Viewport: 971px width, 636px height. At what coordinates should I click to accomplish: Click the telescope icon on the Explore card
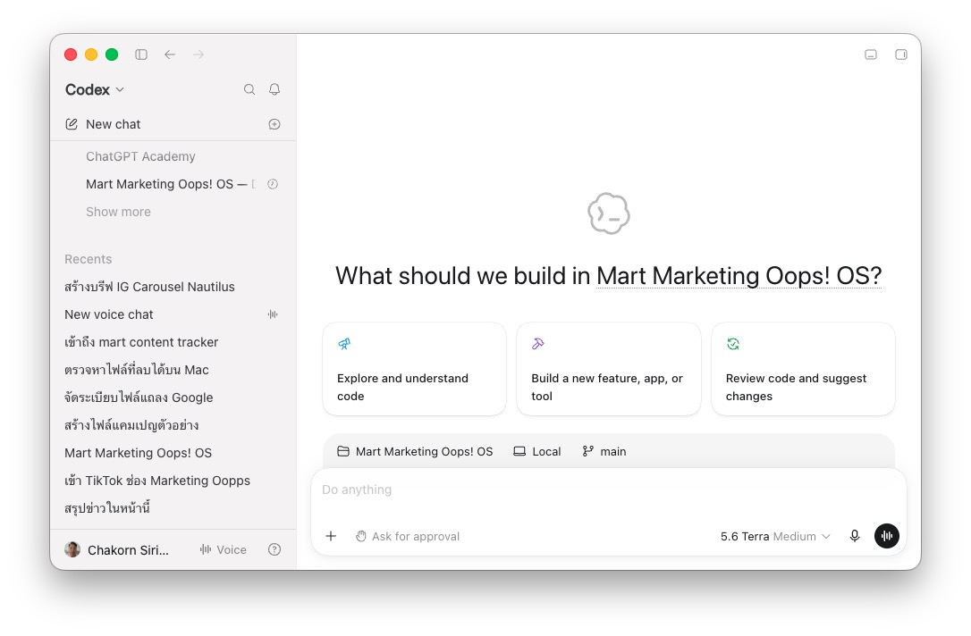click(344, 344)
